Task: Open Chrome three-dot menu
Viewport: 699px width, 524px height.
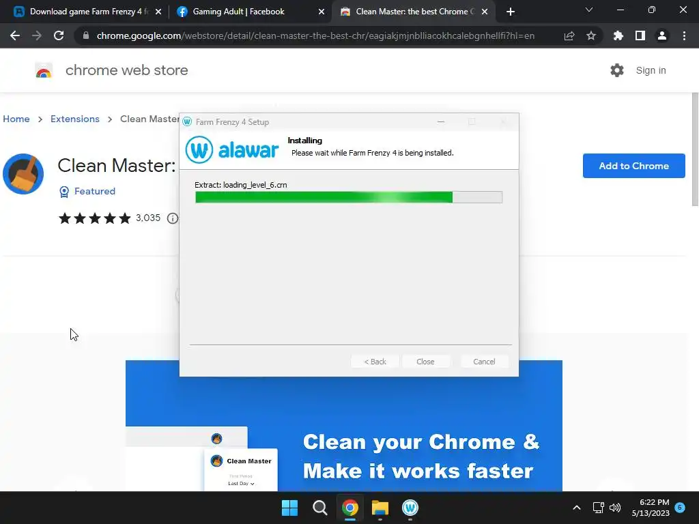Action: coord(684,35)
